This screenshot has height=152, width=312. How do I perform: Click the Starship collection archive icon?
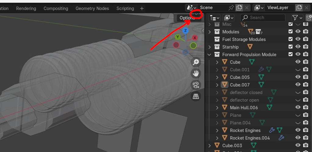[217, 47]
